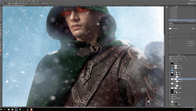
Task: Click the Density slider in Properties
Action: [x=182, y=34]
